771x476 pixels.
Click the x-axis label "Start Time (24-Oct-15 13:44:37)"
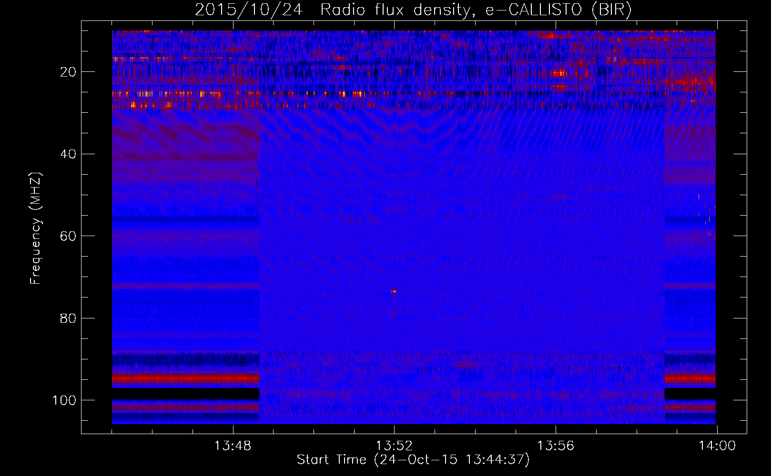click(x=413, y=460)
